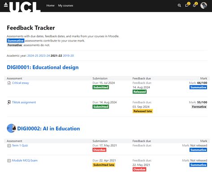
Task: Open DIGI0002: AI in Education course
Action: pos(48,129)
